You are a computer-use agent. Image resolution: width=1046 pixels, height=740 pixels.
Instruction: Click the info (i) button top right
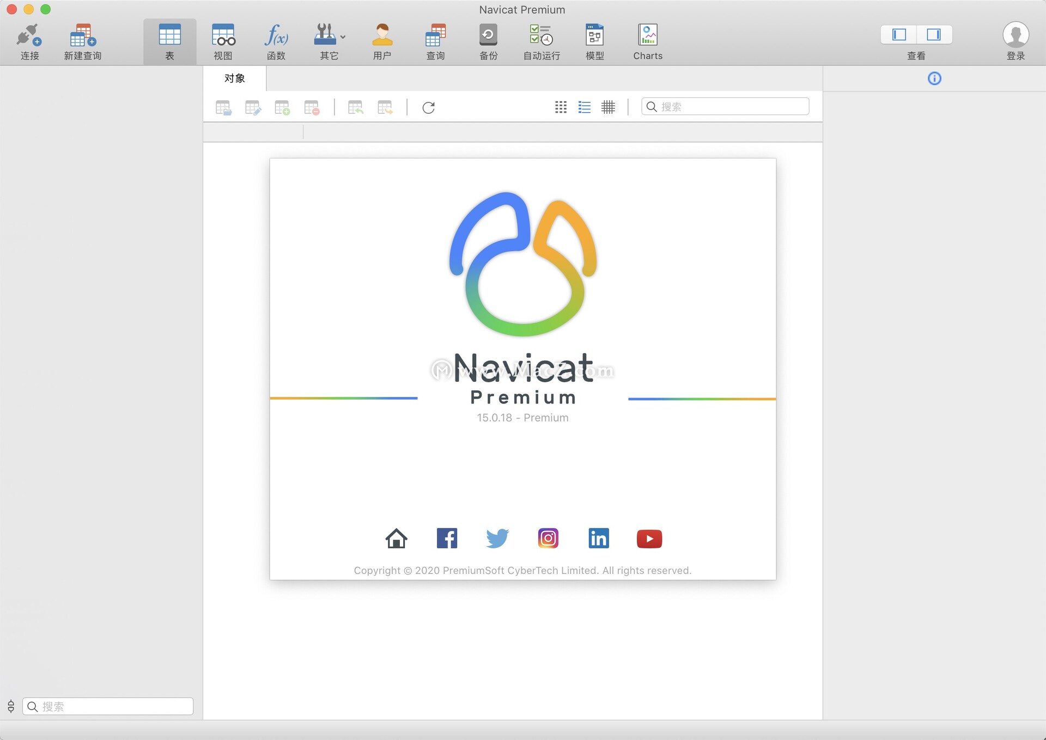935,78
